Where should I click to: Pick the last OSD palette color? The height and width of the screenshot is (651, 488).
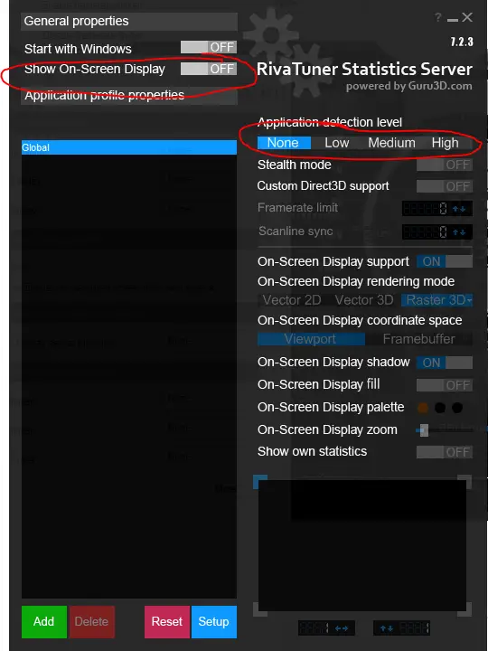click(457, 408)
